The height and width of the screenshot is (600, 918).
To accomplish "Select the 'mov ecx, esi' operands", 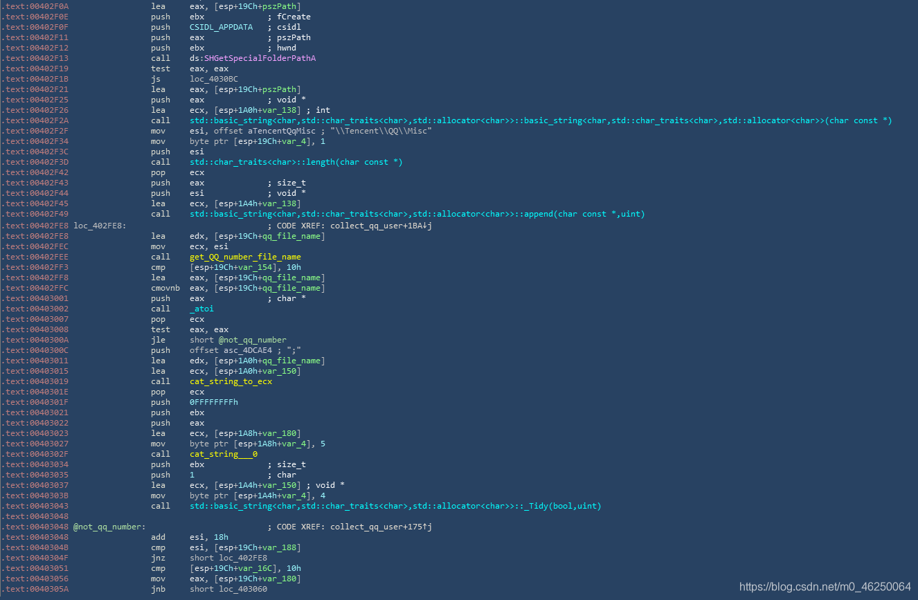I will [x=206, y=246].
